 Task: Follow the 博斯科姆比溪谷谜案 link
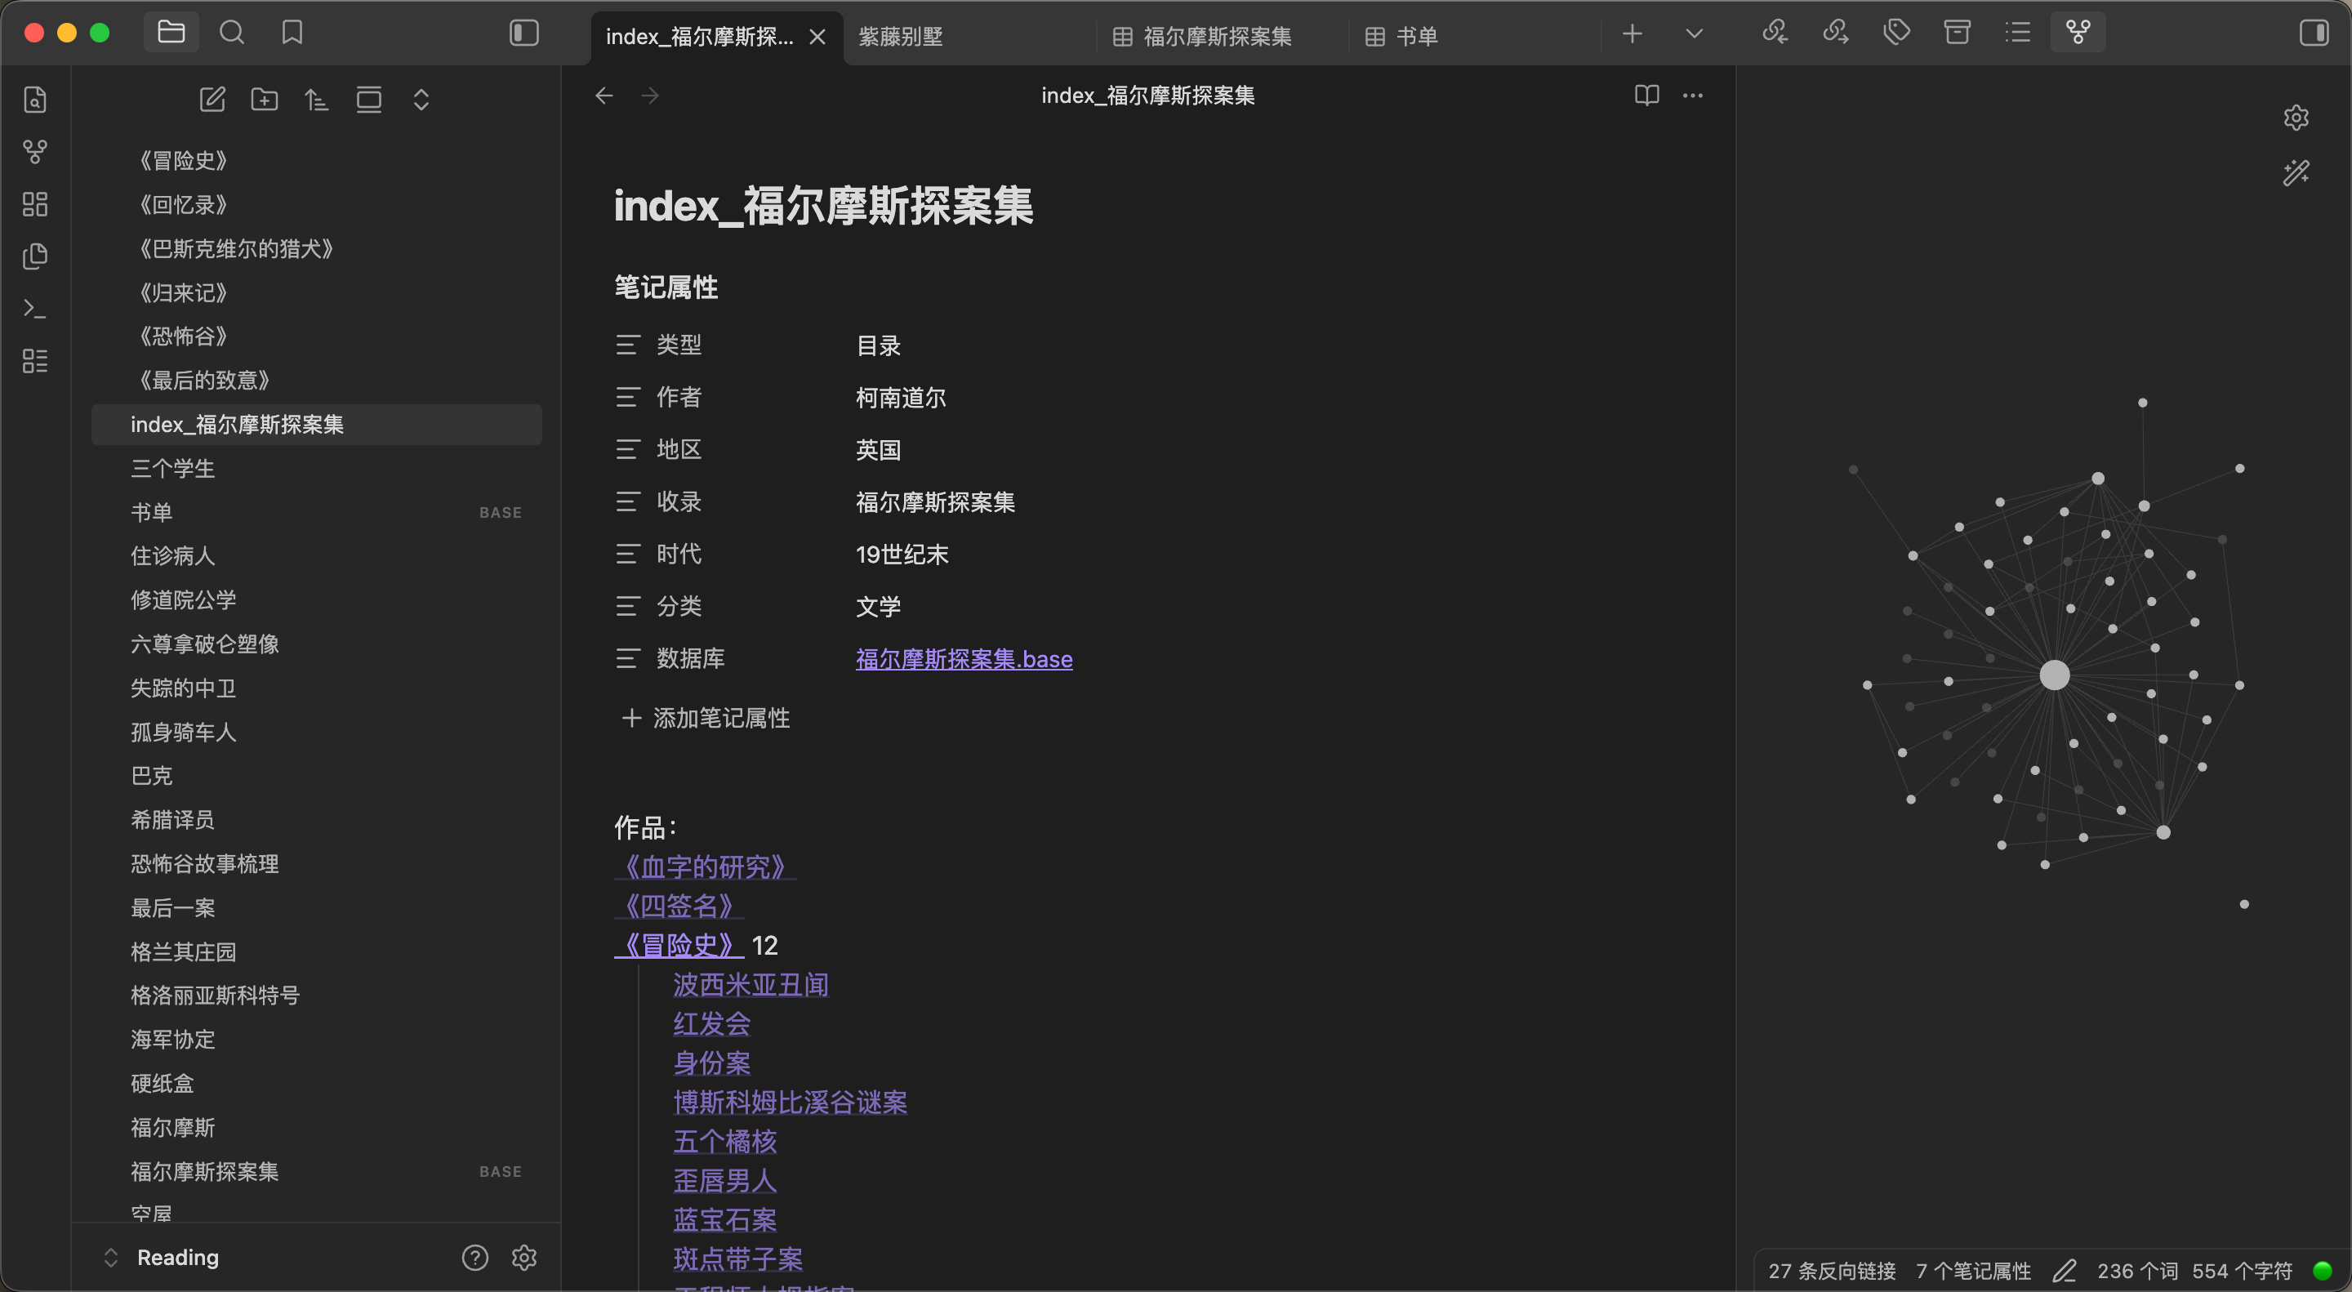pos(791,1102)
